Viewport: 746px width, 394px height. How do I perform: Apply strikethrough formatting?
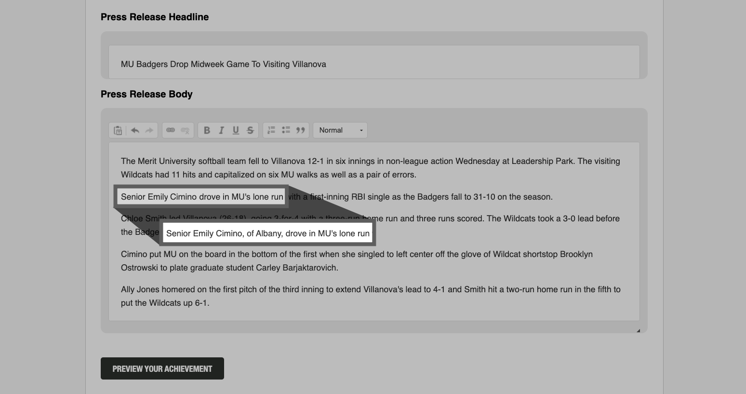250,130
